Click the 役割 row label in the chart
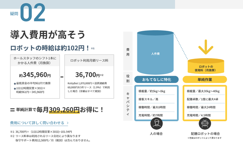 (x=128, y=78)
